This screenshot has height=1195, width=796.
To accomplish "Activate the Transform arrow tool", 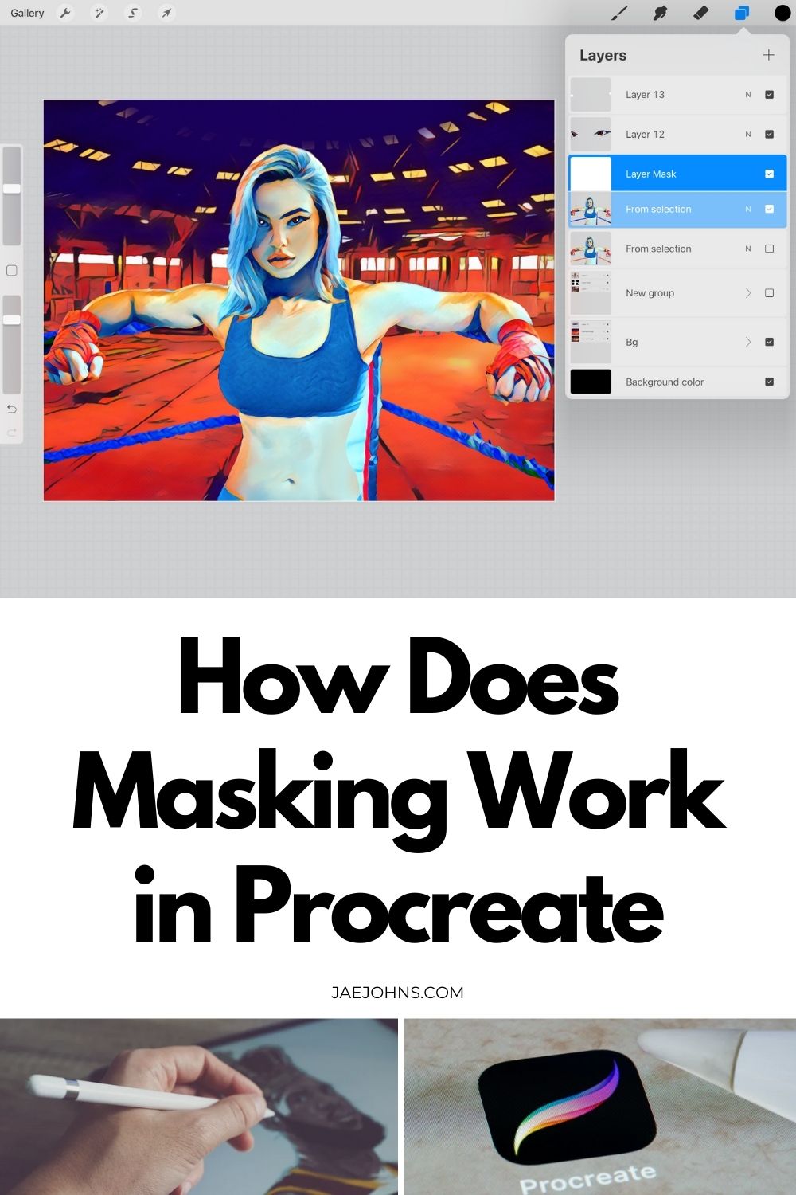I will coord(166,13).
